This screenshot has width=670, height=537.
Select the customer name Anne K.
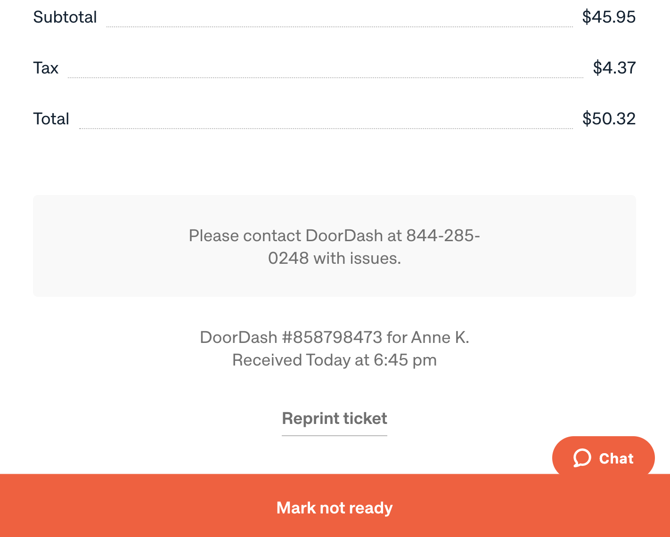click(x=440, y=337)
